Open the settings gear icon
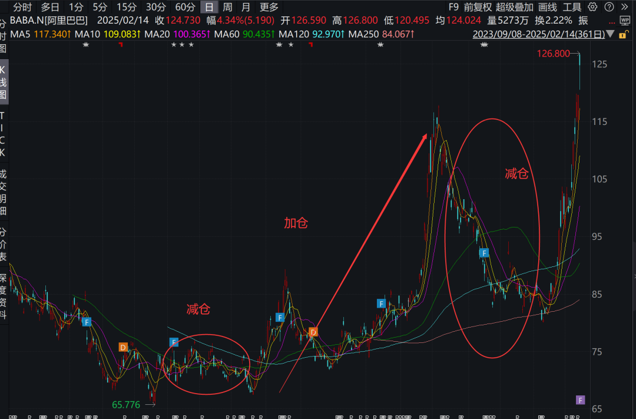The height and width of the screenshot is (419, 636). 592,7
